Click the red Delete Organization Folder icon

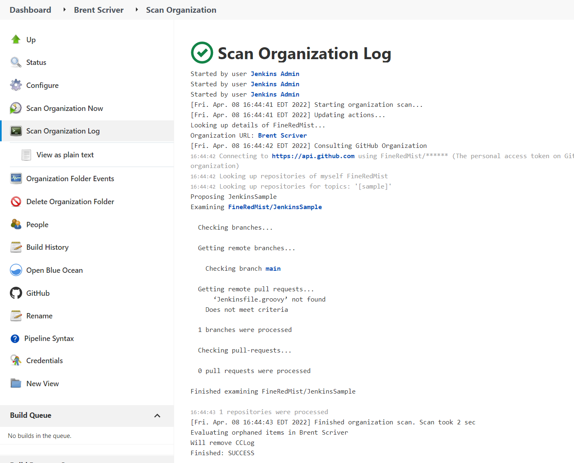click(16, 202)
